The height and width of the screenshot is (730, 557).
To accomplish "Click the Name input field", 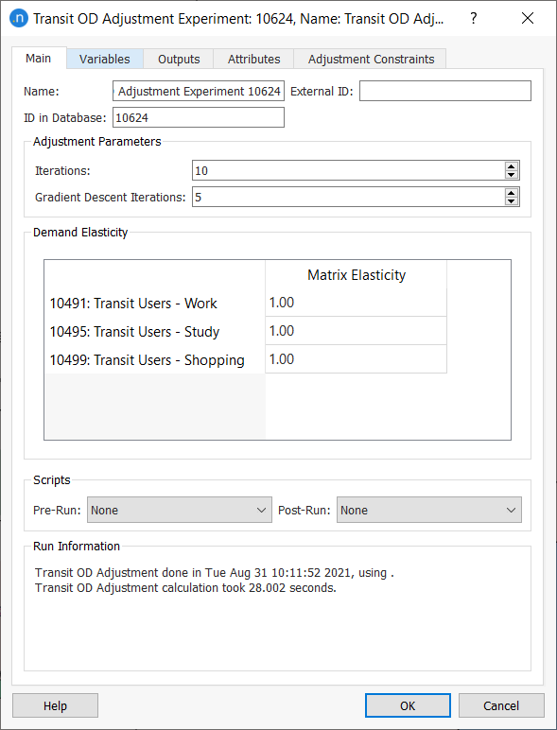I will (199, 91).
